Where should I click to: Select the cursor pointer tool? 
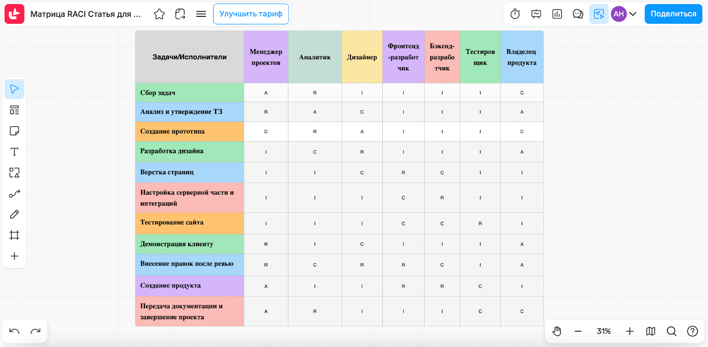click(14, 89)
